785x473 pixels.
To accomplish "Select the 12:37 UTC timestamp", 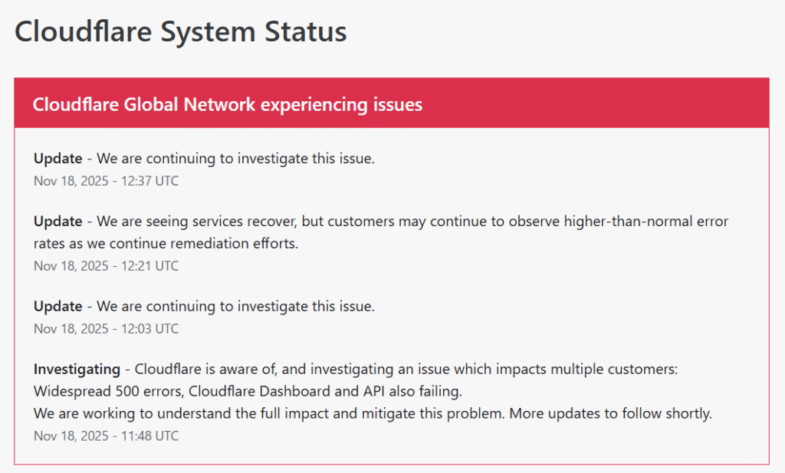I will coord(106,181).
